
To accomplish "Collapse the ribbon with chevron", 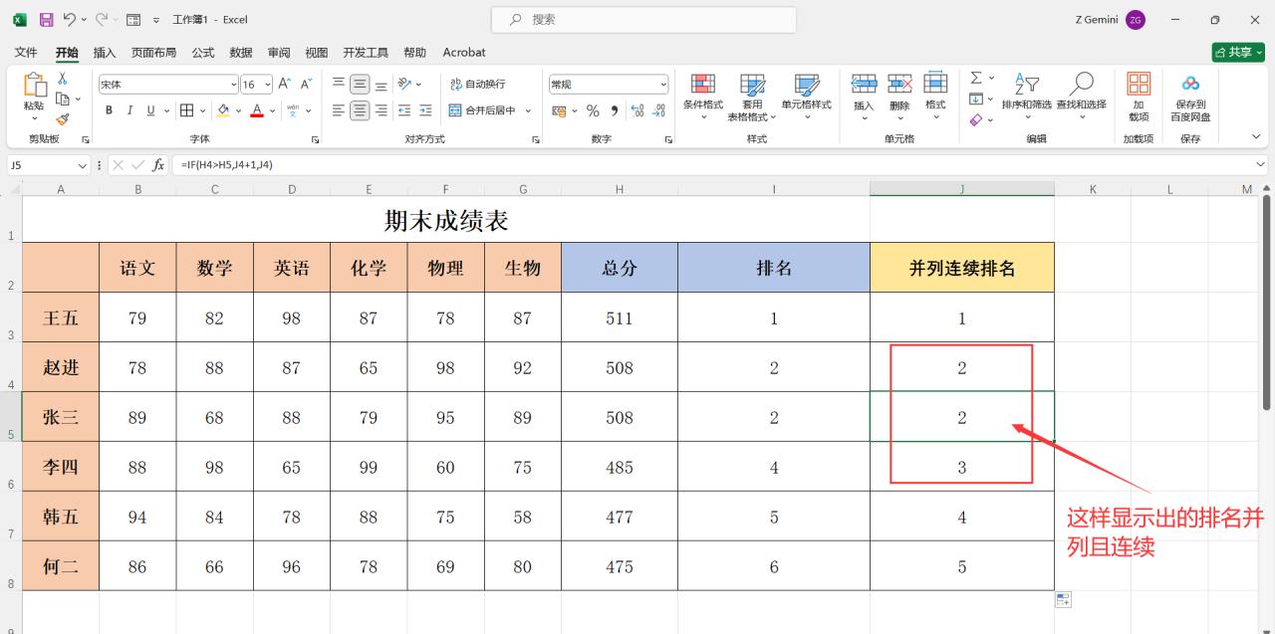I will (x=1256, y=136).
